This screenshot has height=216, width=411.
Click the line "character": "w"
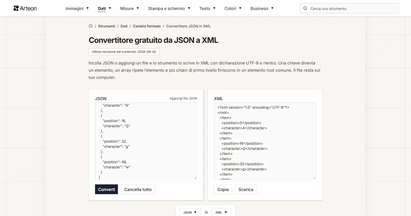tap(116, 167)
